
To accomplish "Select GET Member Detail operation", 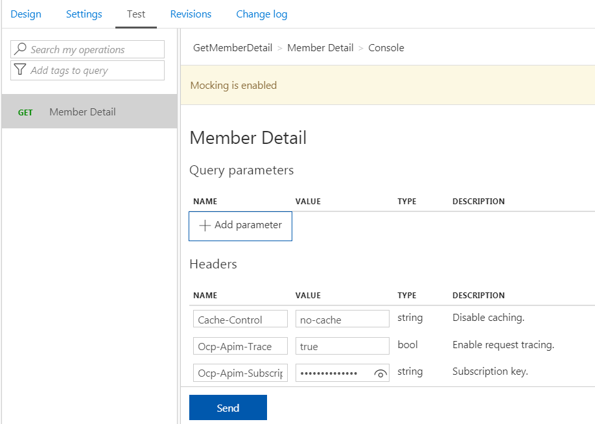I will click(89, 112).
